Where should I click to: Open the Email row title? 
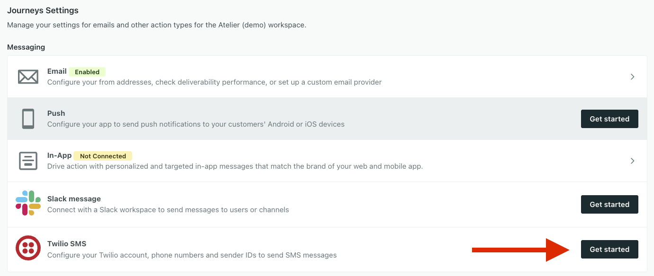pos(57,71)
